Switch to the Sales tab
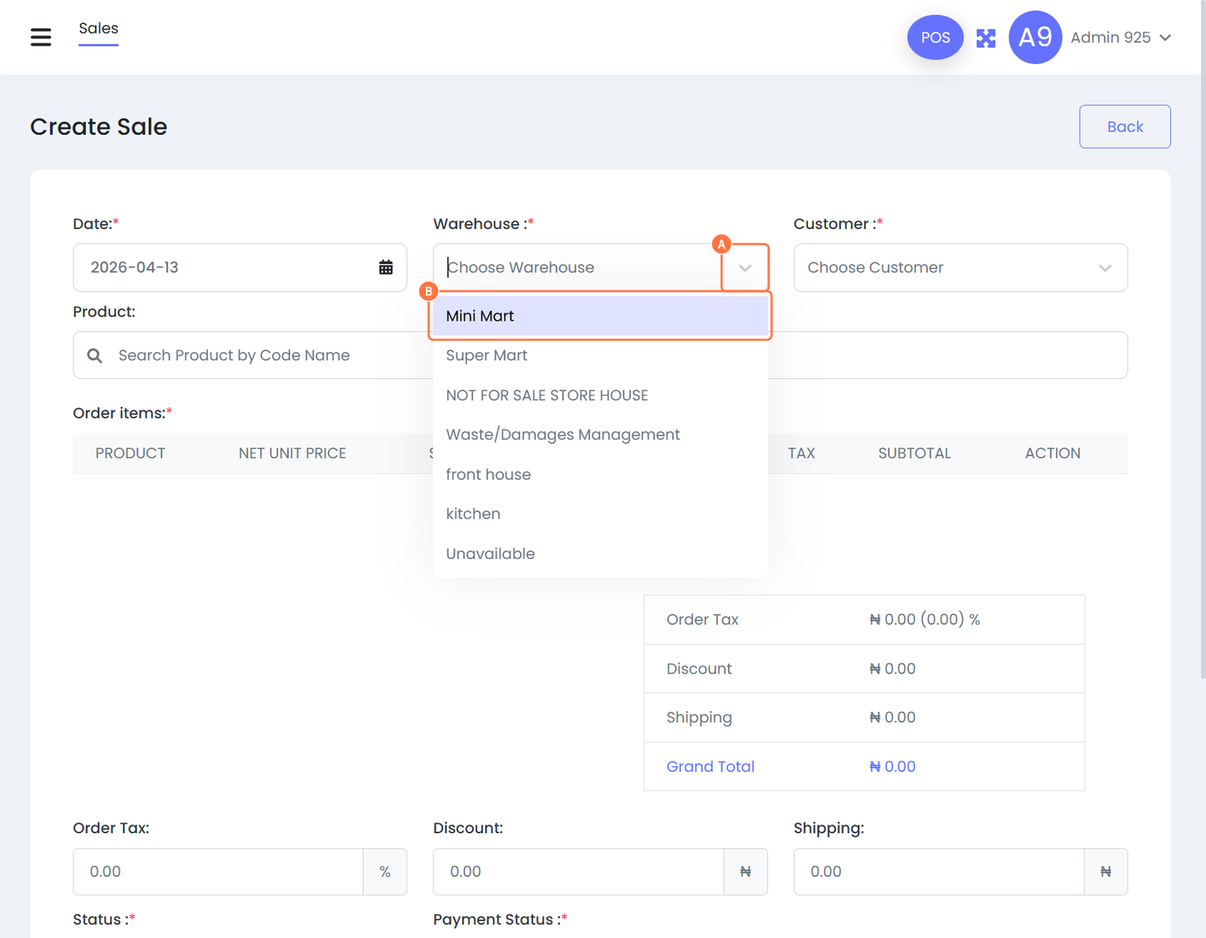This screenshot has height=938, width=1206. [99, 29]
